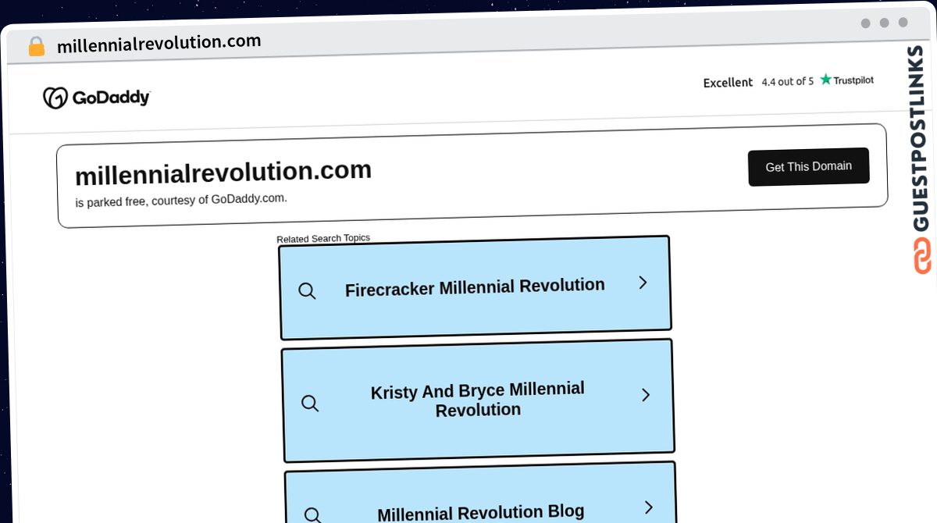Click the "Related Search Topics" label

coord(323,239)
